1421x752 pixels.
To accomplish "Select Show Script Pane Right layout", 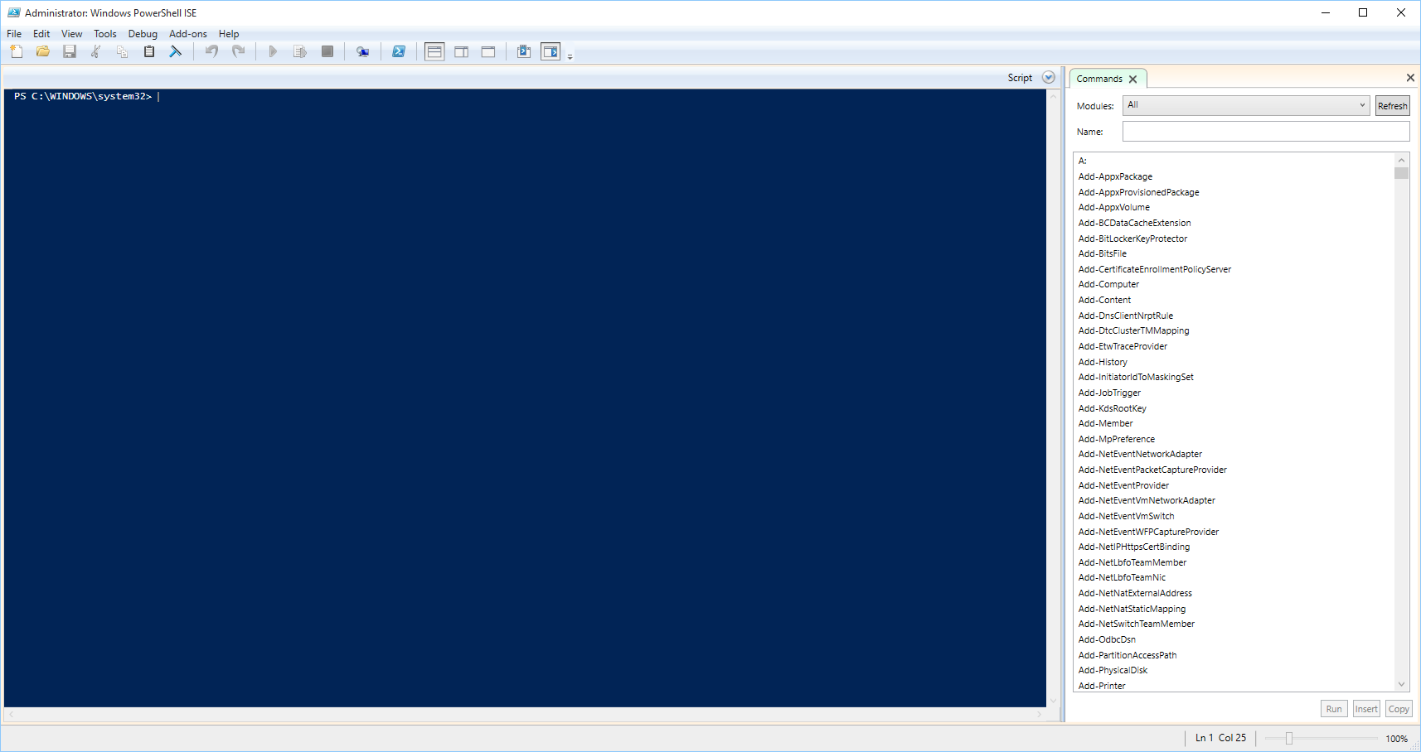I will click(x=461, y=51).
